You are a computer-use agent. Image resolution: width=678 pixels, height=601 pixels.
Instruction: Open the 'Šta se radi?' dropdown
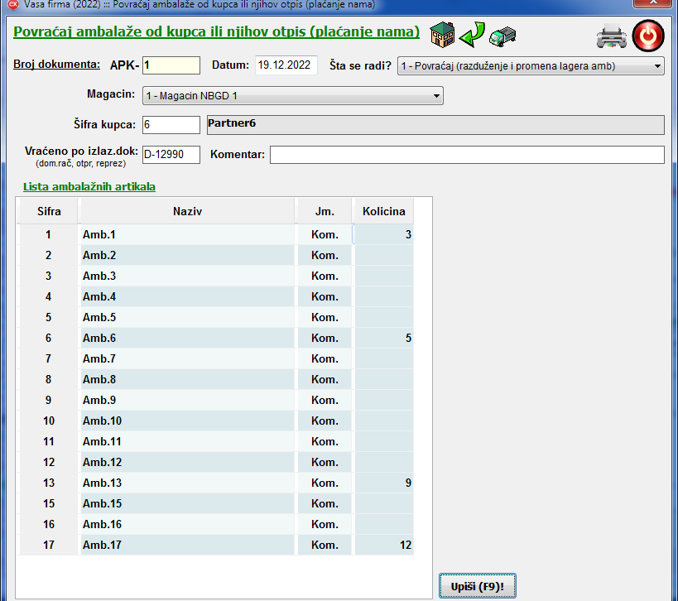(x=531, y=66)
